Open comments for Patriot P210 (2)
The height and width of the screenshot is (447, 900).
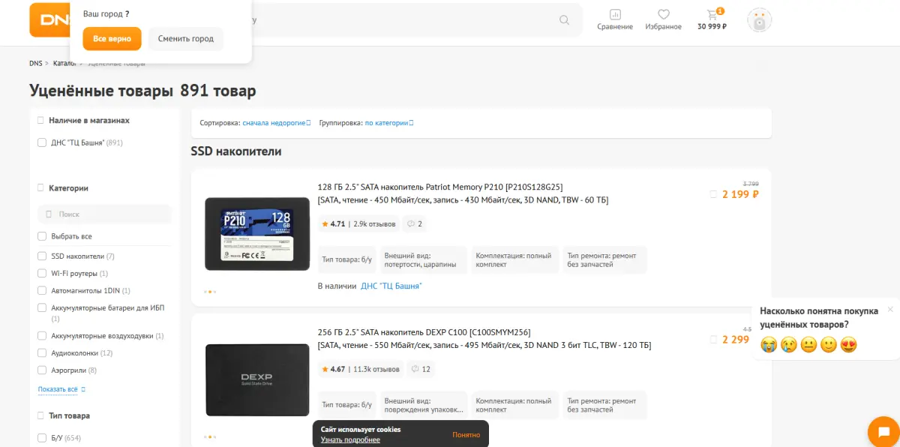coord(415,223)
